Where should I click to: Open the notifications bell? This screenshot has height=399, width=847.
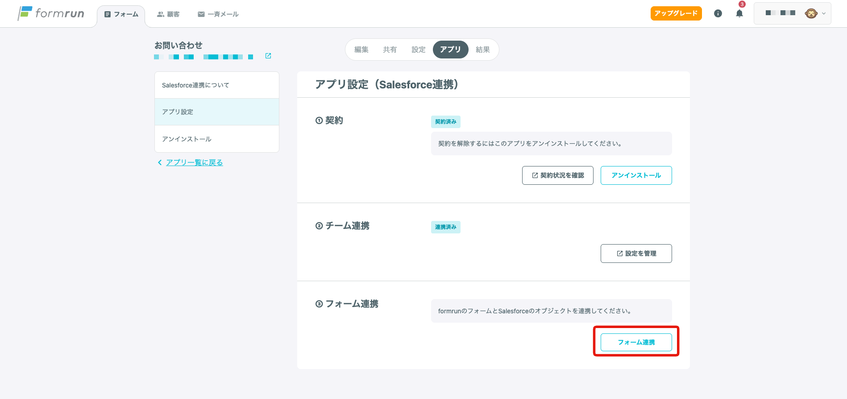pyautogui.click(x=739, y=13)
